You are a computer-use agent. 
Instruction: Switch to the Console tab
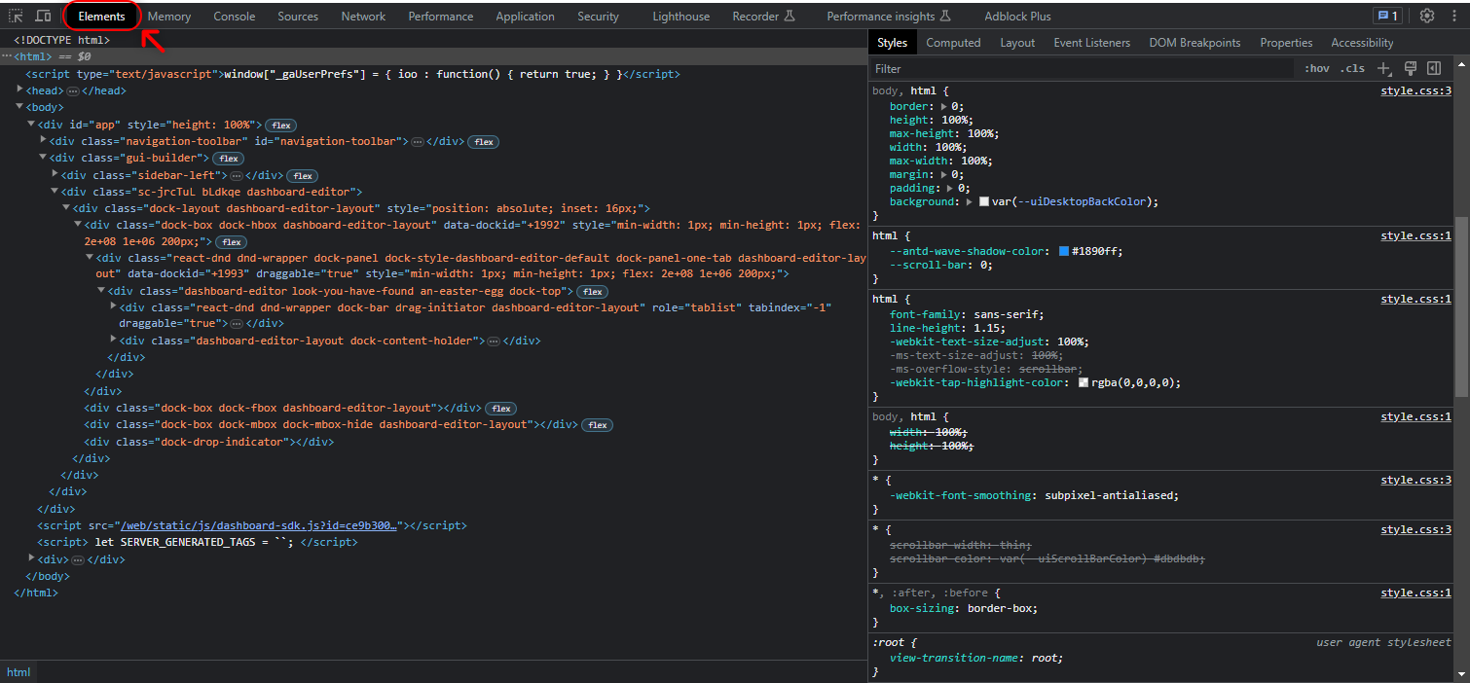(234, 17)
